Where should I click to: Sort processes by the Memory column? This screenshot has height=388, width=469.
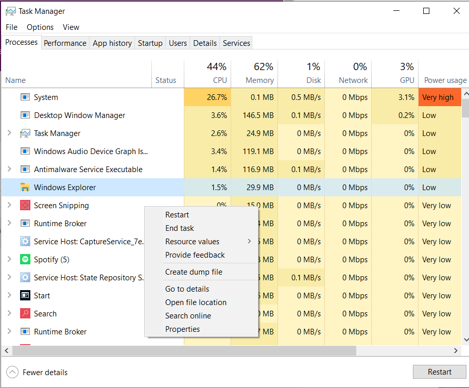click(x=259, y=80)
